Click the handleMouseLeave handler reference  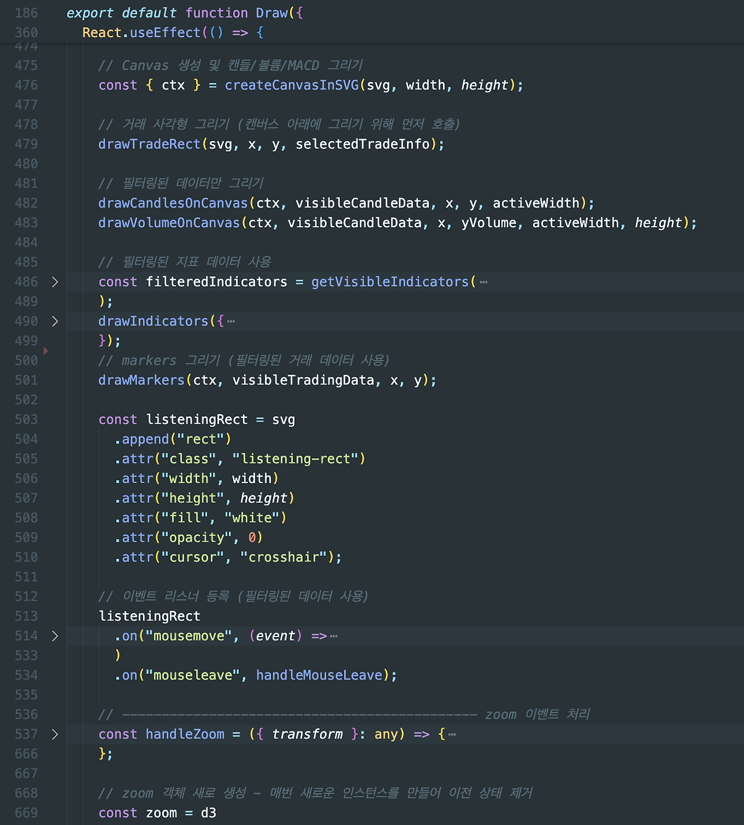pyautogui.click(x=319, y=676)
